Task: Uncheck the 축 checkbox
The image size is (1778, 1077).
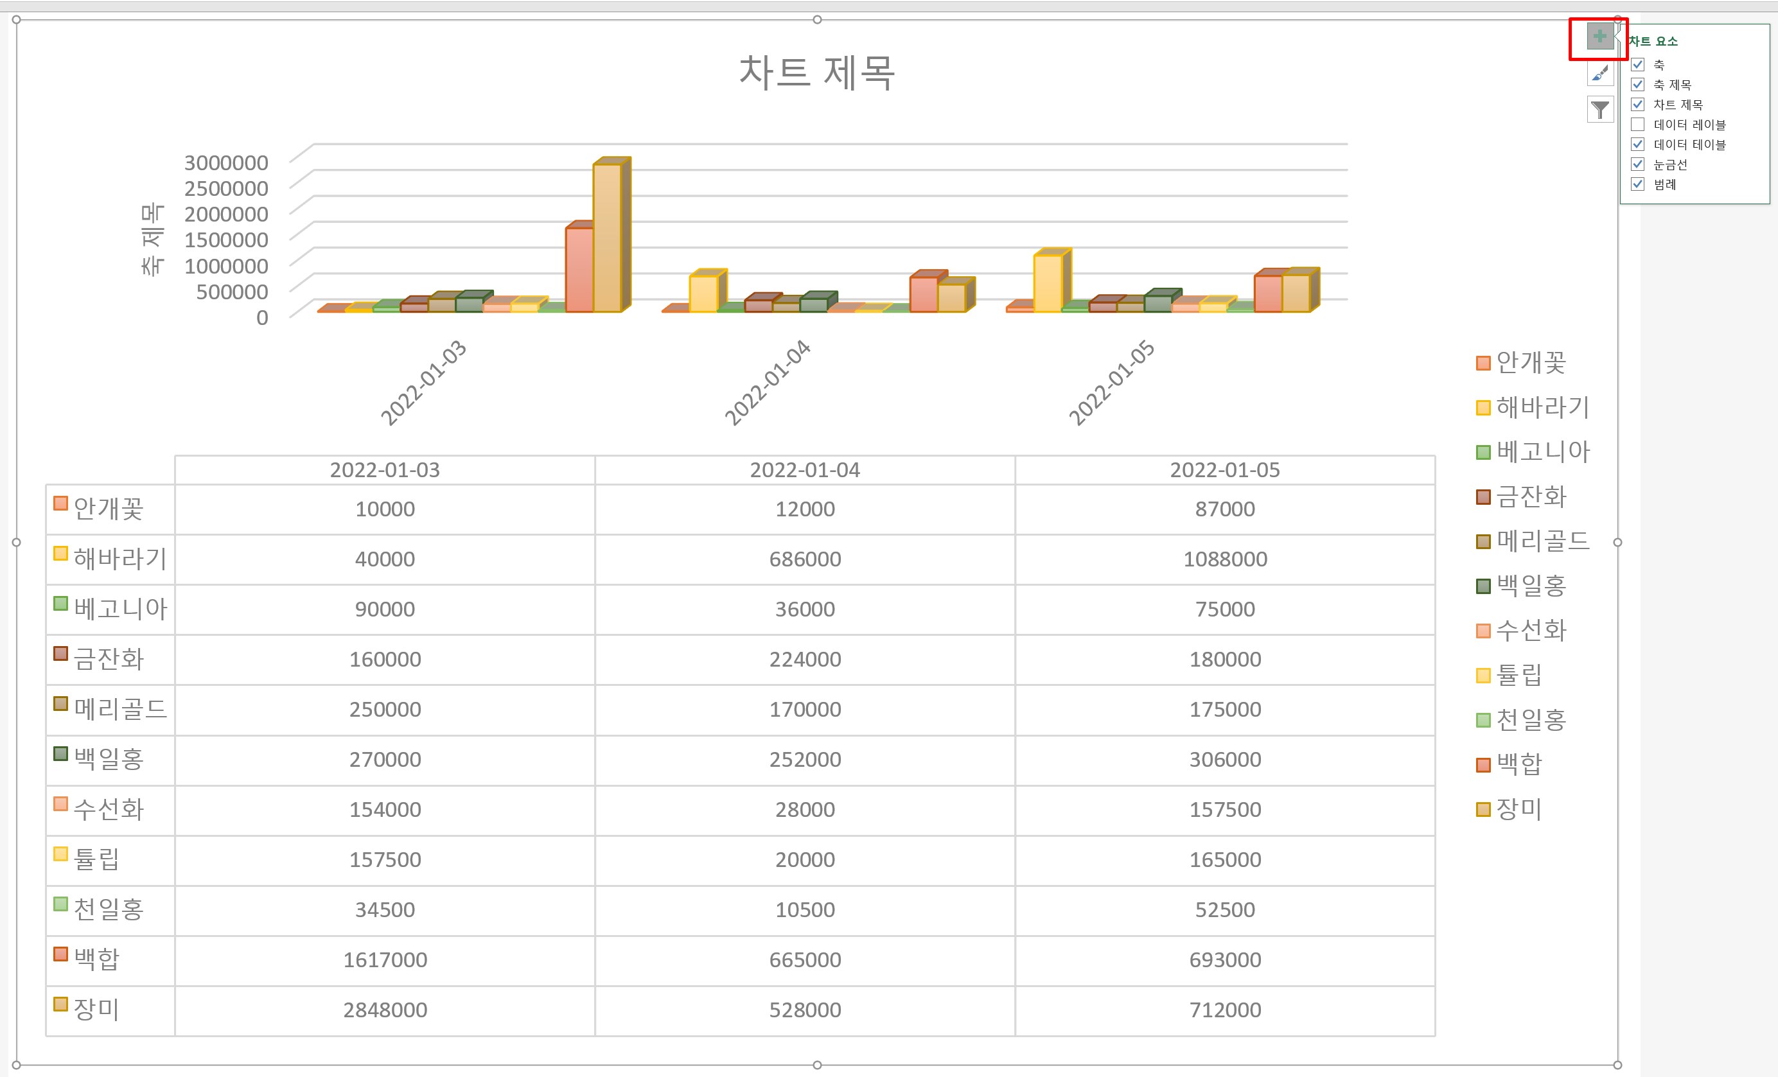Action: (1638, 64)
